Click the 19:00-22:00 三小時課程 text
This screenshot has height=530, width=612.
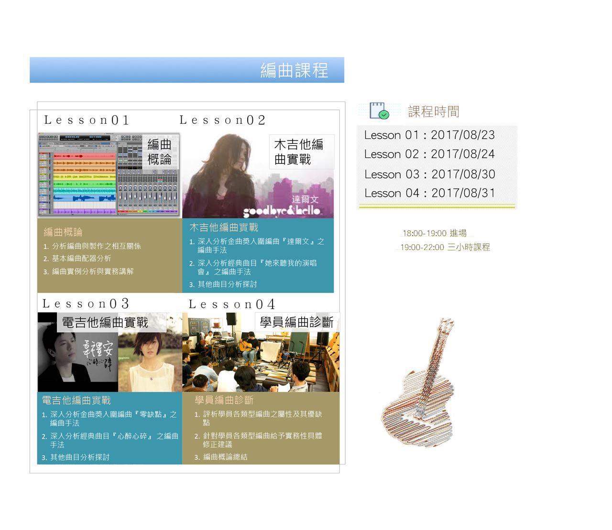click(445, 247)
